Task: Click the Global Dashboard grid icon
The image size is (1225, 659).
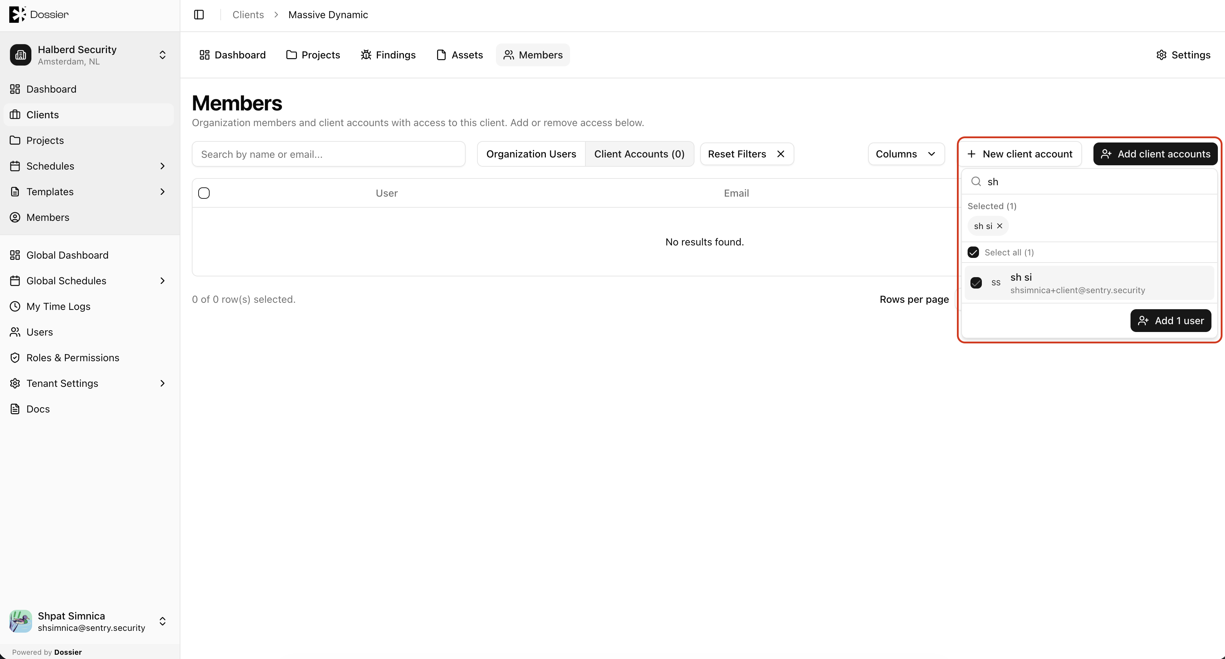Action: point(15,255)
